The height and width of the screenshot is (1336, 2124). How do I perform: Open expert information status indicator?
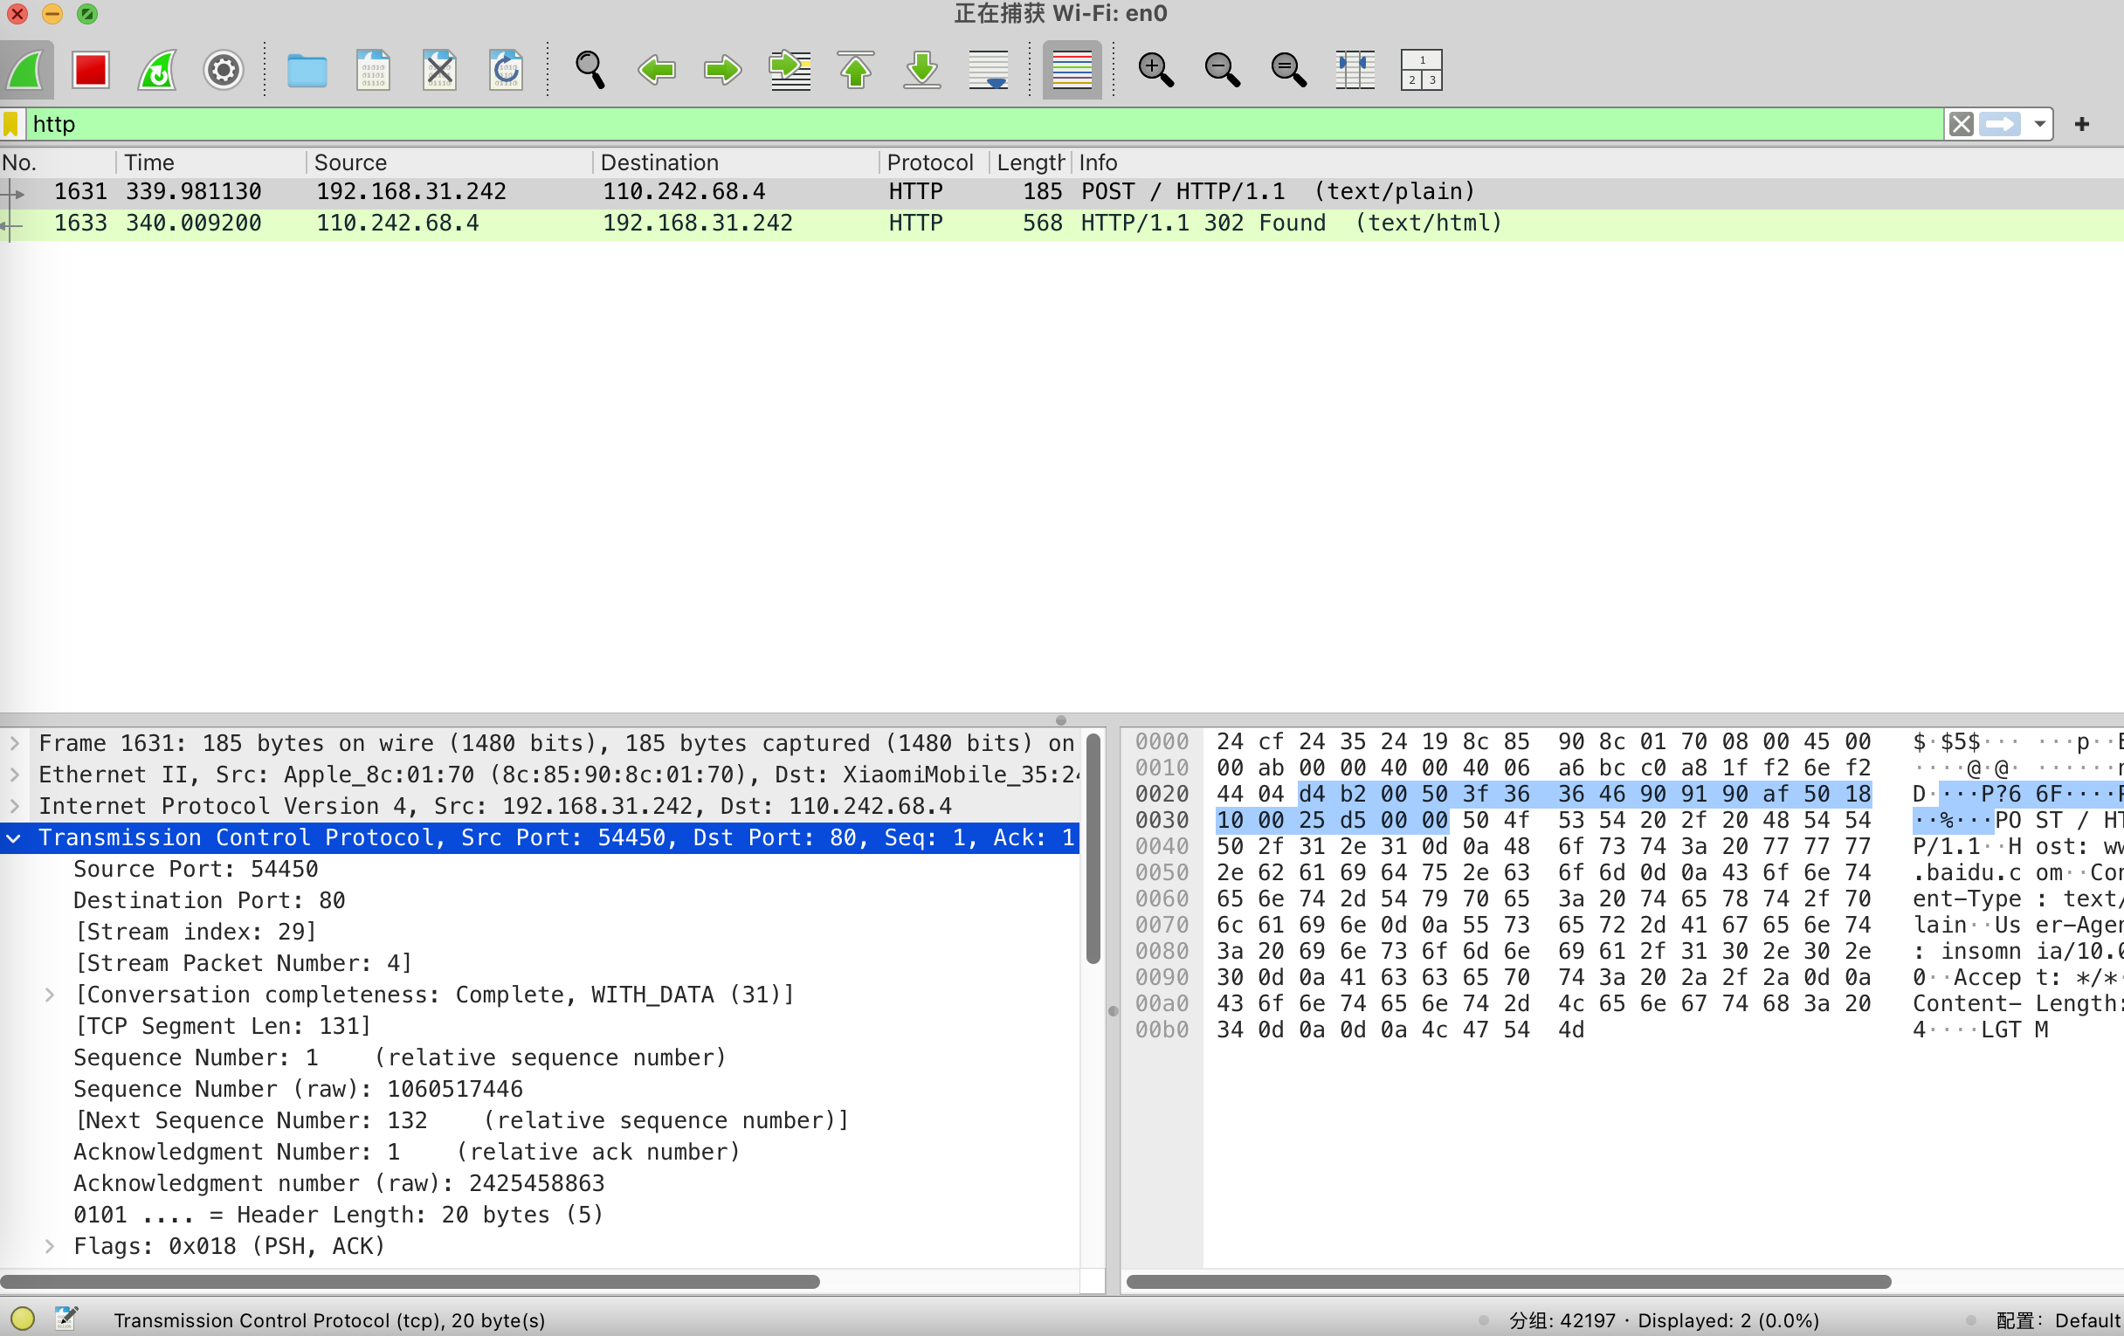pos(23,1319)
